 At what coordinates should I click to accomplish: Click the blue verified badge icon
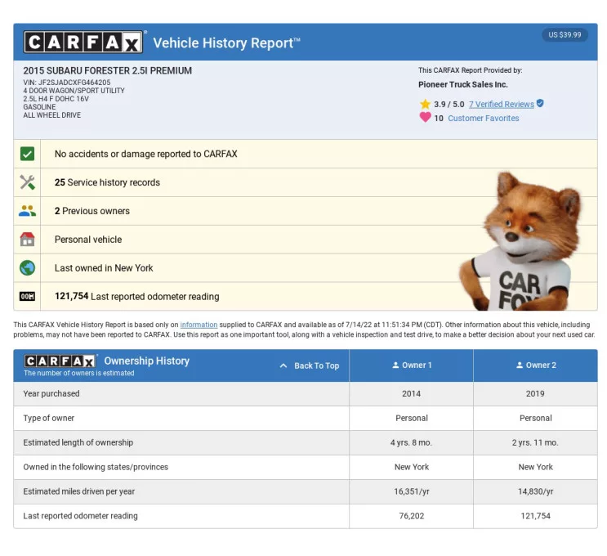click(x=540, y=104)
